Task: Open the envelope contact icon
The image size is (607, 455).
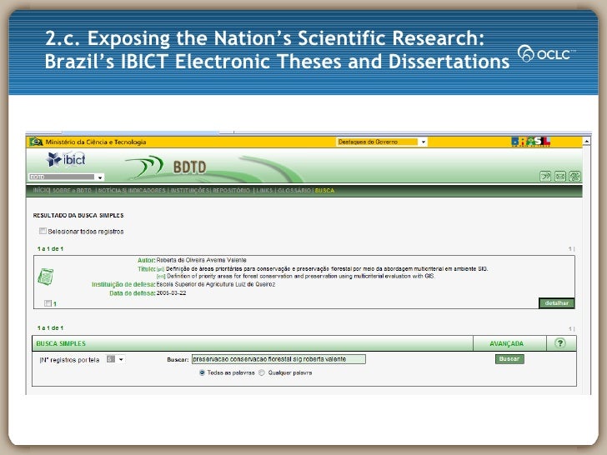Action: coord(559,177)
